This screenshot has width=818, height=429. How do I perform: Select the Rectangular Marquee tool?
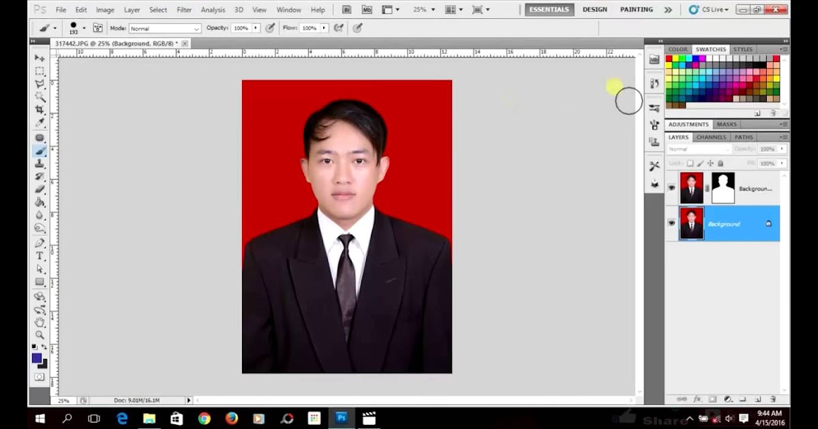[x=40, y=71]
